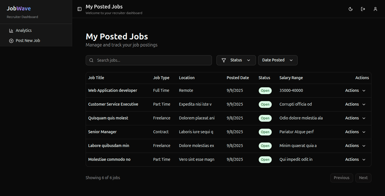Click the Post New Job plus icon
Image resolution: width=385 pixels, height=196 pixels.
(x=11, y=41)
